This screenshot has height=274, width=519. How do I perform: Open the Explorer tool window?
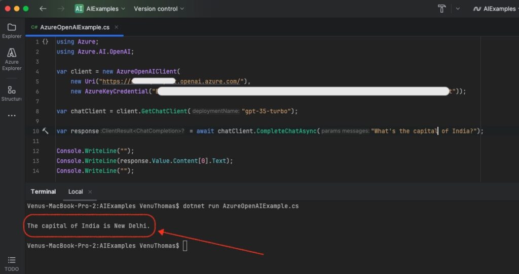click(11, 30)
